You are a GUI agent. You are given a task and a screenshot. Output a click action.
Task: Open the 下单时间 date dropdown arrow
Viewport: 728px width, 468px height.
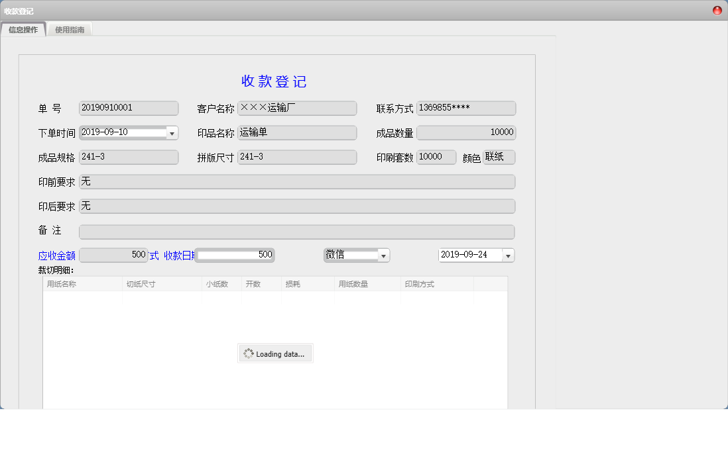(172, 133)
